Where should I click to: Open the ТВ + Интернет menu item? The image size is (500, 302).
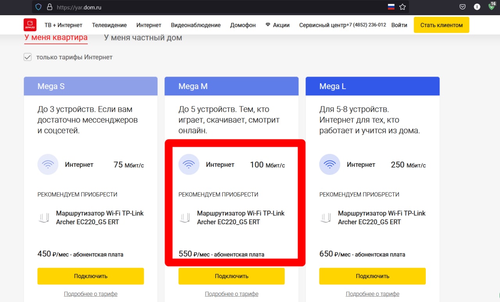[63, 25]
